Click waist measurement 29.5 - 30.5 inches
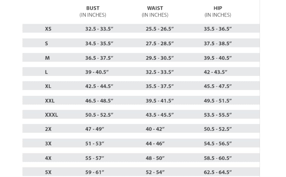 coord(160,58)
